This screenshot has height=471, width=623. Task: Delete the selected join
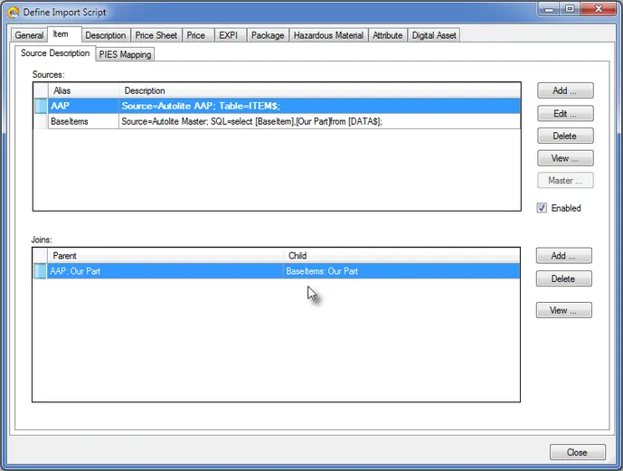563,278
